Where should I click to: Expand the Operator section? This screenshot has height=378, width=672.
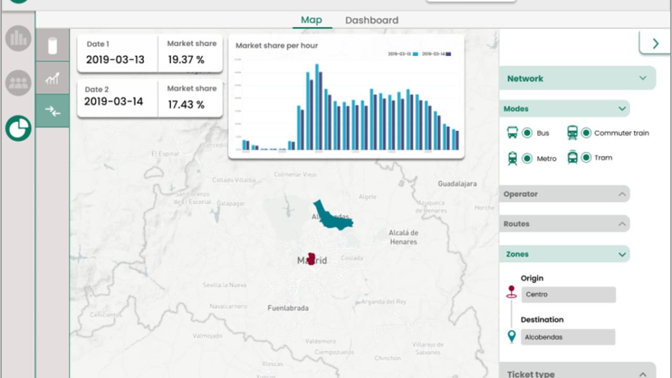(622, 194)
